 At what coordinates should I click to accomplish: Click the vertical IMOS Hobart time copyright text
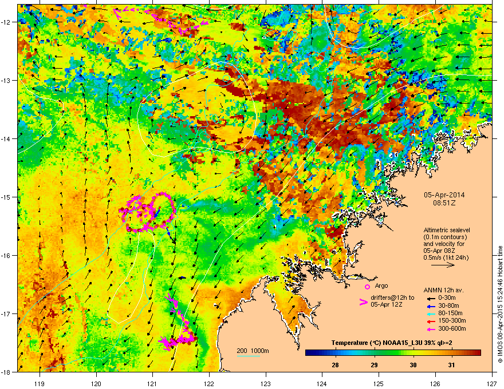[x=500, y=305]
